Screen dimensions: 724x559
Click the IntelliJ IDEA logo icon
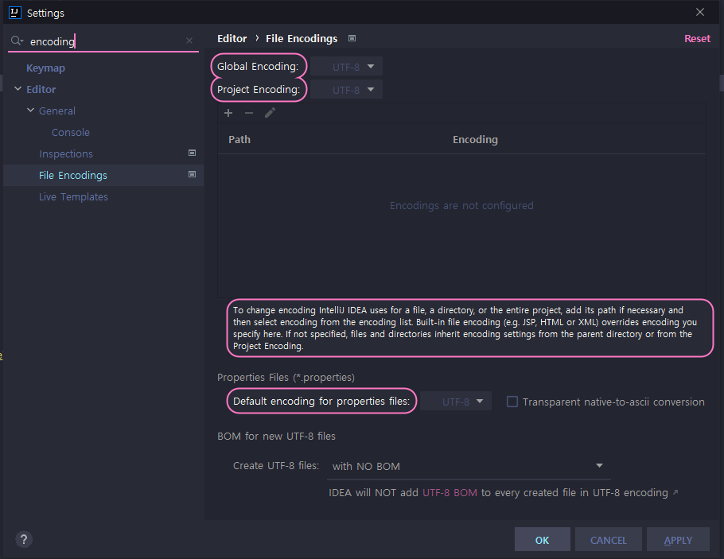coord(15,13)
